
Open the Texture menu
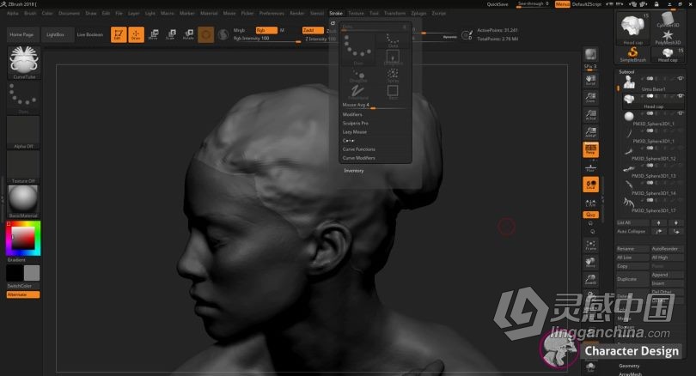coord(356,13)
